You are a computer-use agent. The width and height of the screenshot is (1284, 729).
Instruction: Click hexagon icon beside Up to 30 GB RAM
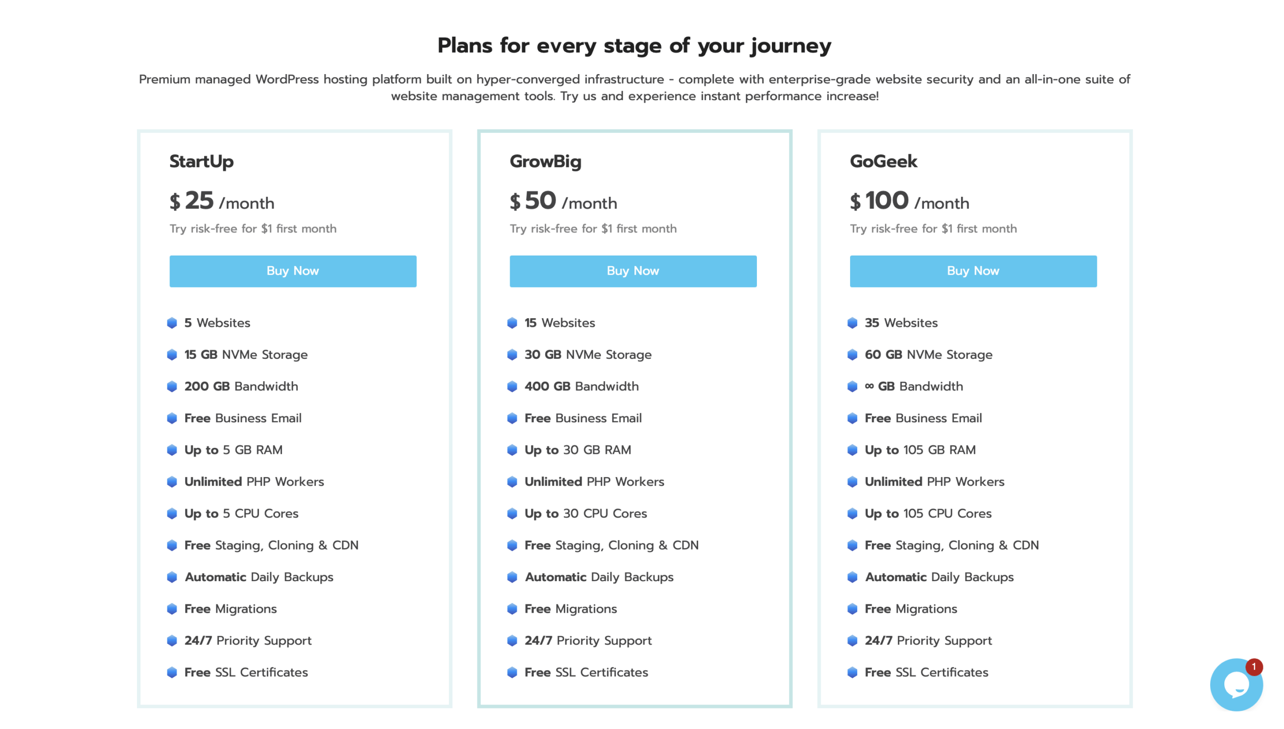(x=512, y=450)
